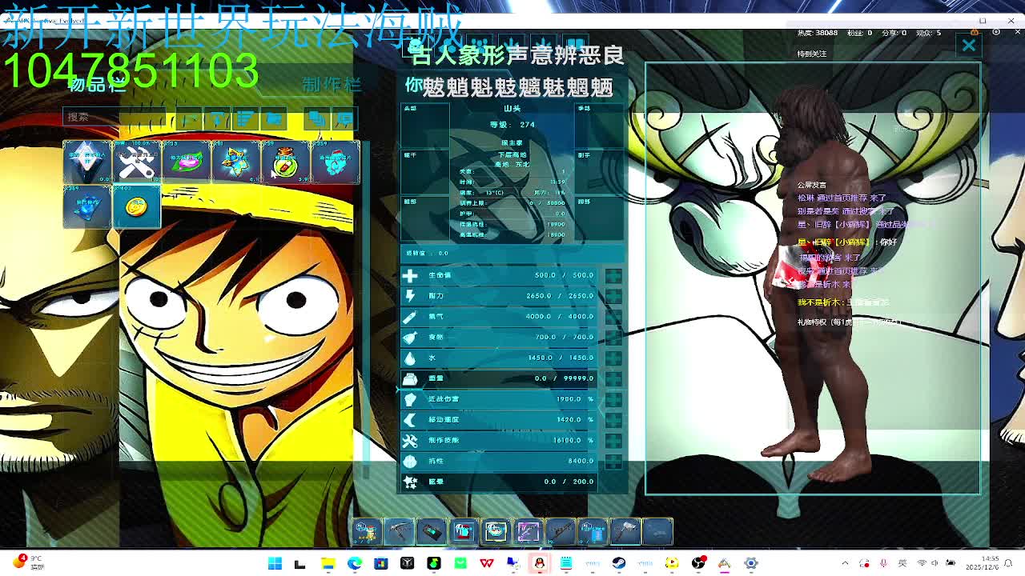The width and height of the screenshot is (1025, 576).
Task: Click the plus button beside 生命值 health
Action: pos(613,276)
